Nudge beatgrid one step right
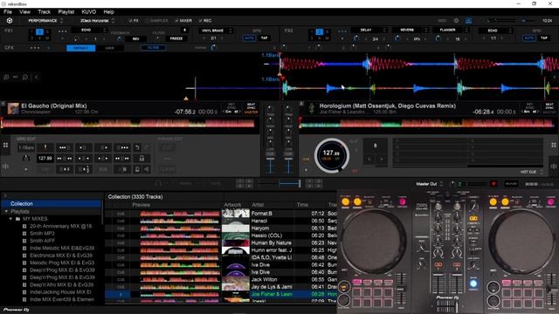The height and width of the screenshot is (314, 559). tap(103, 147)
